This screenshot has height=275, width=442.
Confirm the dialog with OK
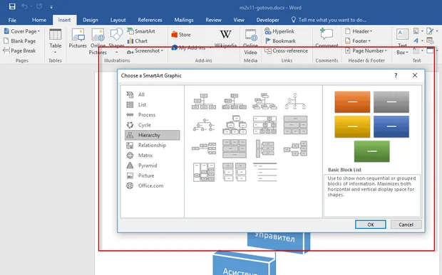point(371,225)
